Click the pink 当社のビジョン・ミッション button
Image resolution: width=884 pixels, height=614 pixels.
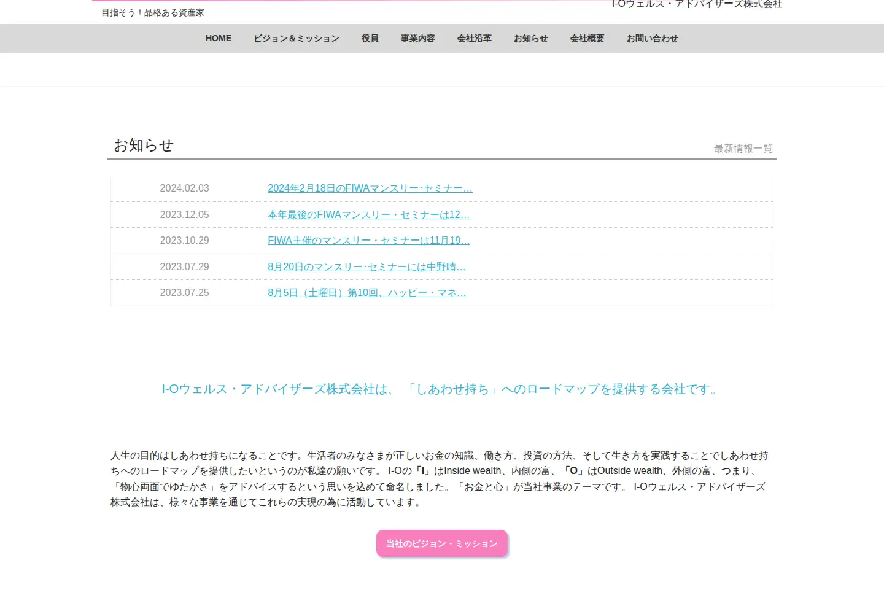(442, 543)
